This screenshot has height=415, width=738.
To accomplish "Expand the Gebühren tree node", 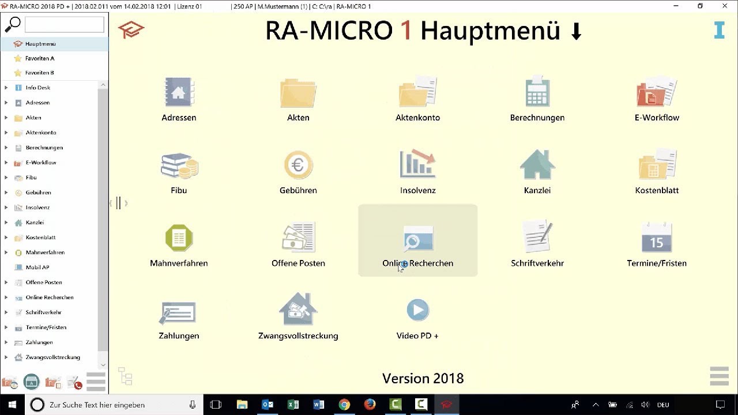I will 6,193.
